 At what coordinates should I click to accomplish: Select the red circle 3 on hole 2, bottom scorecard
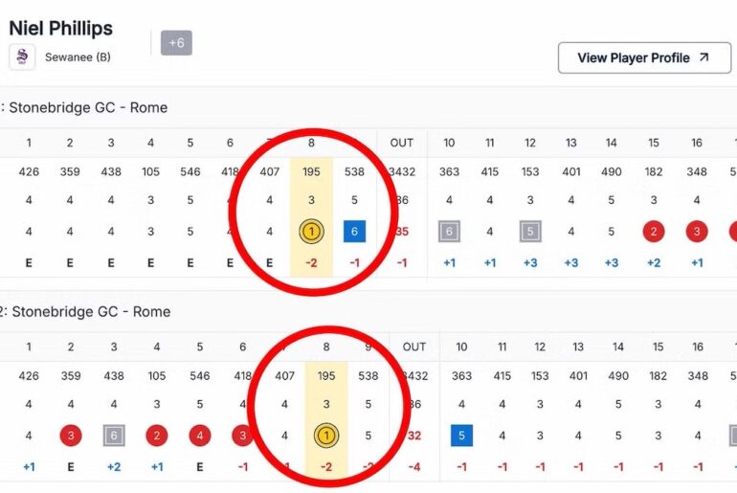(x=71, y=436)
